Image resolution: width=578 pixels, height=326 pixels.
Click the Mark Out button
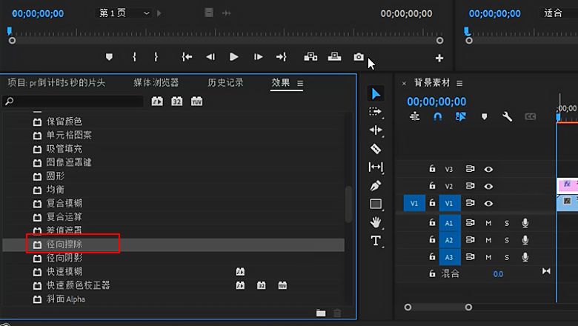pos(156,57)
